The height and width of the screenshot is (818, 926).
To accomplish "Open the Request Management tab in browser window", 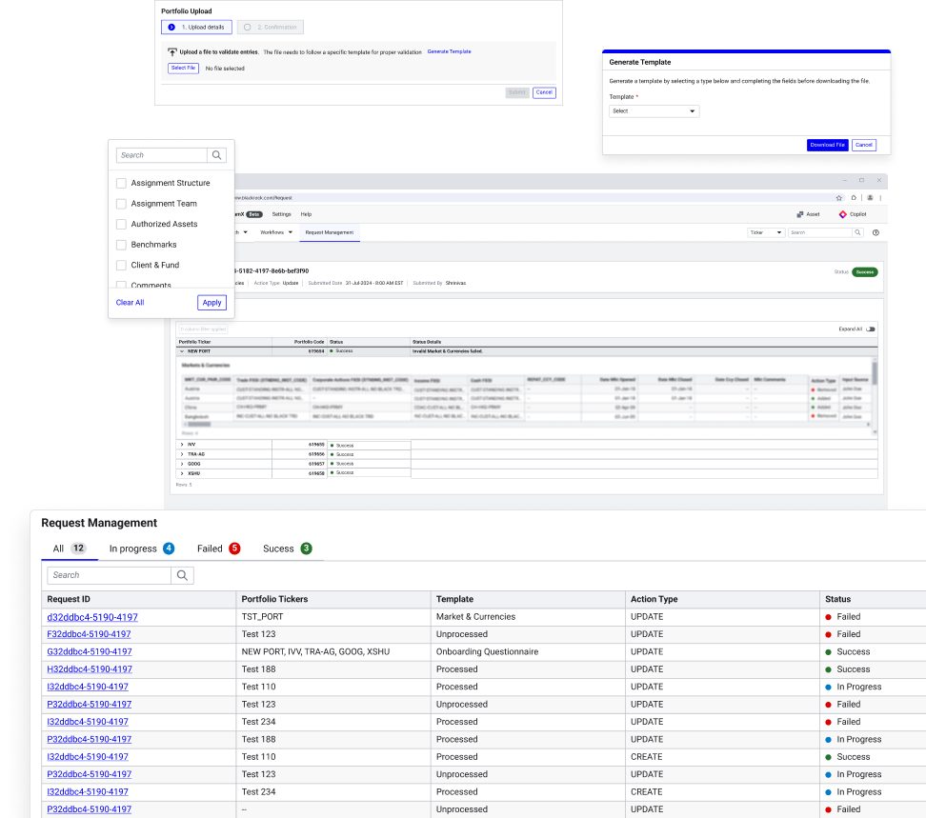I will [x=330, y=232].
